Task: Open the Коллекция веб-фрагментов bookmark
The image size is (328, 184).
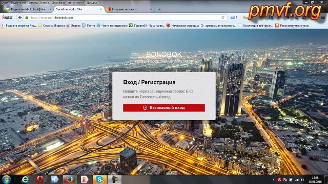Action: click(256, 26)
